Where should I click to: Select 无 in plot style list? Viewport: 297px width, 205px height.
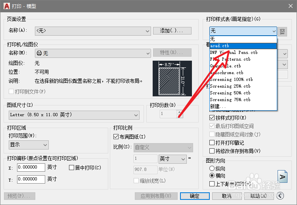pyautogui.click(x=243, y=39)
